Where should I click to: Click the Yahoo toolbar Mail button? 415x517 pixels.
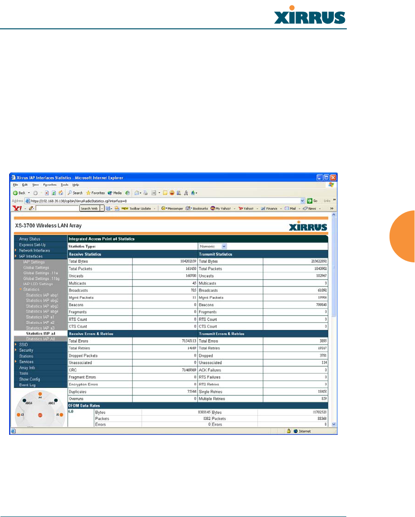point(291,209)
